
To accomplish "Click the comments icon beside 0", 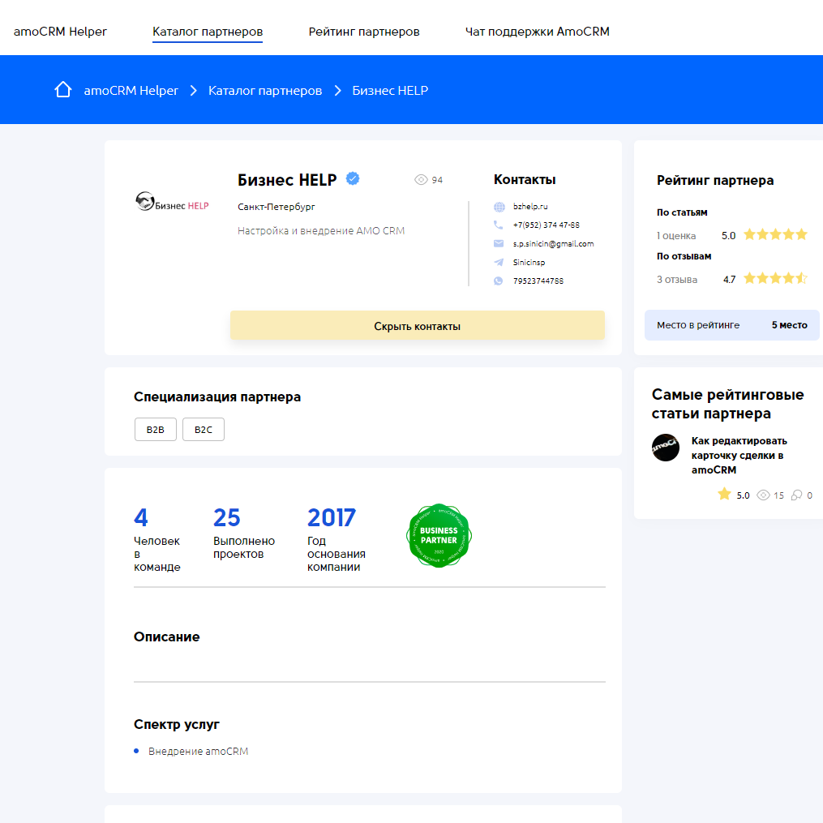I will 797,495.
